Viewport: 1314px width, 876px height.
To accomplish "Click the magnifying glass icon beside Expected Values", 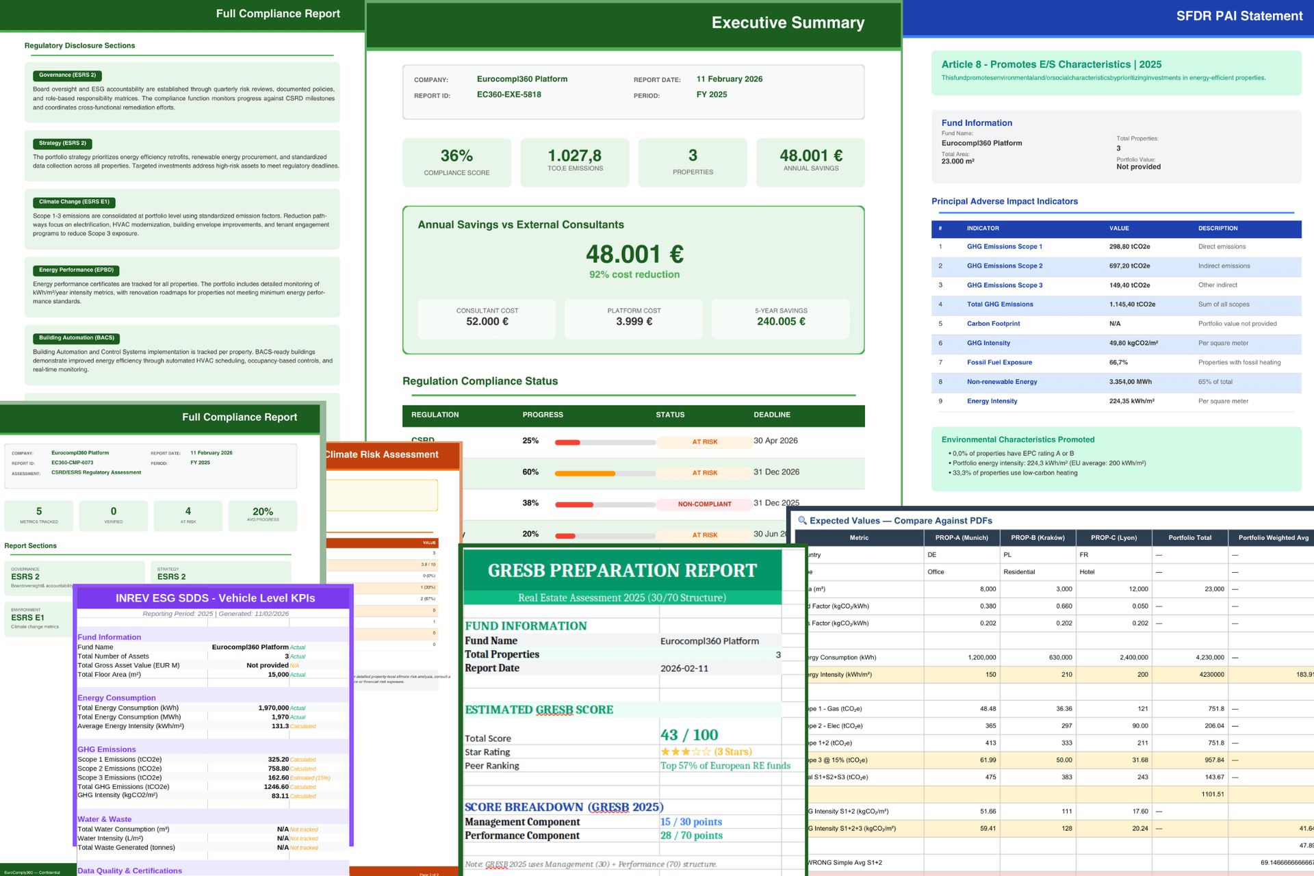I will [x=802, y=521].
